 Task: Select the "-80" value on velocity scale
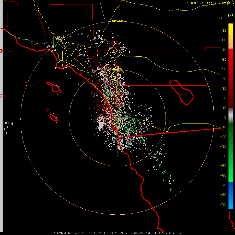click(x=223, y=195)
